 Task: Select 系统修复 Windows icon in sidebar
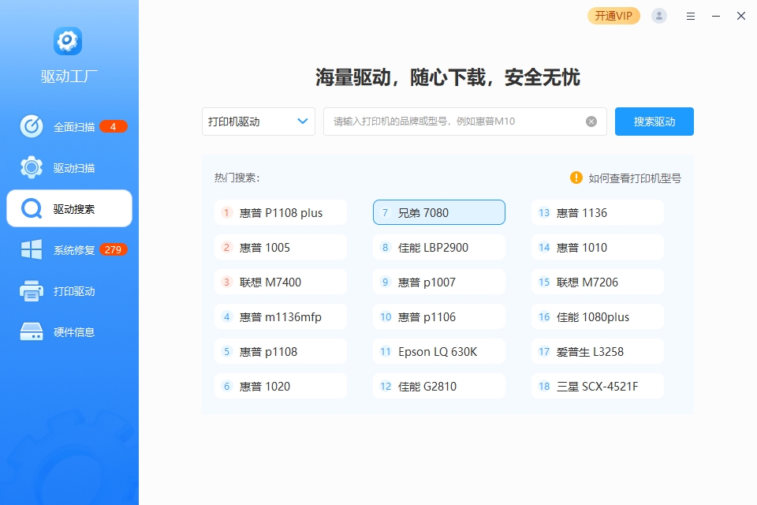click(x=32, y=250)
